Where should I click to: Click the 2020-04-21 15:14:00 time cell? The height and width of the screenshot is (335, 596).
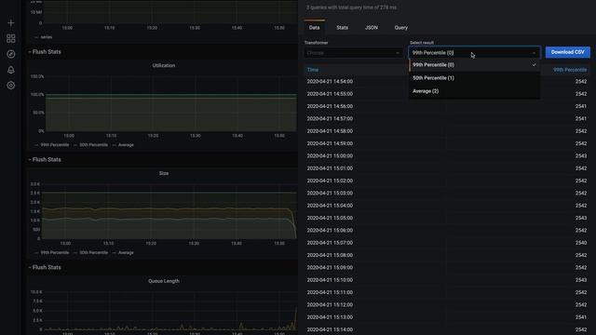coord(330,329)
